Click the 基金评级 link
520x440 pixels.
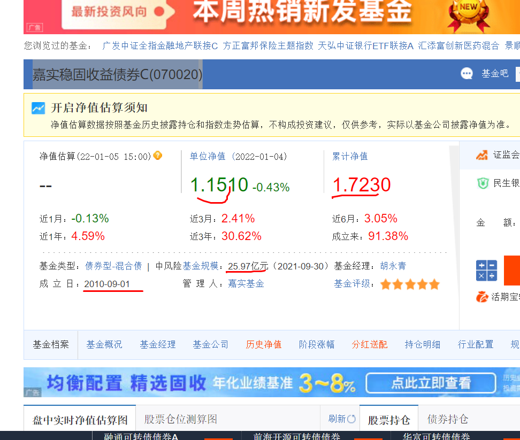[351, 283]
